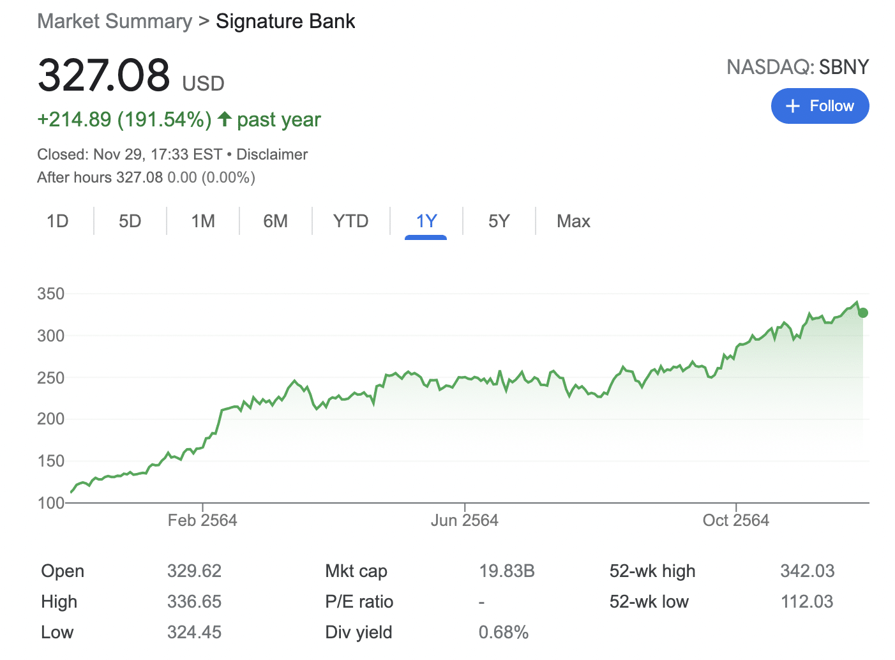Show the Max chart range

(x=573, y=221)
